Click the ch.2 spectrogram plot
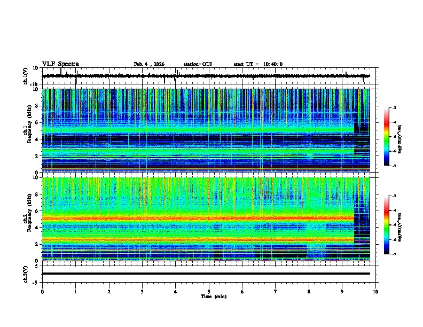The height and width of the screenshot is (327, 423). 206,219
